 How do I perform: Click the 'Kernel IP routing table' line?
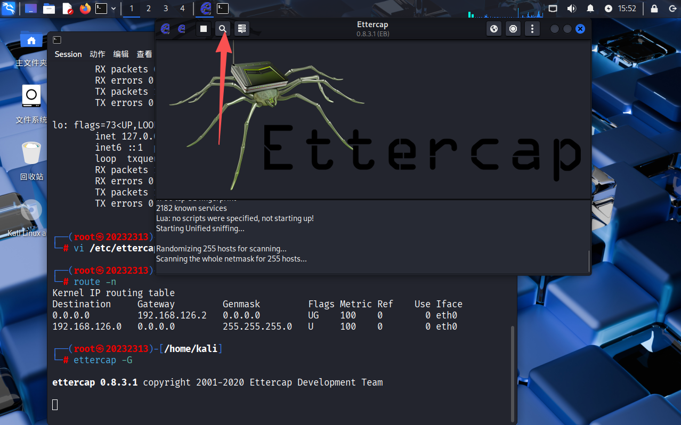[x=113, y=293]
